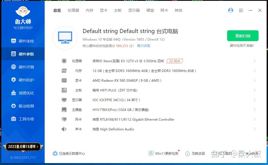
Task: Switch to the 总览 tab
Action: (x=57, y=11)
